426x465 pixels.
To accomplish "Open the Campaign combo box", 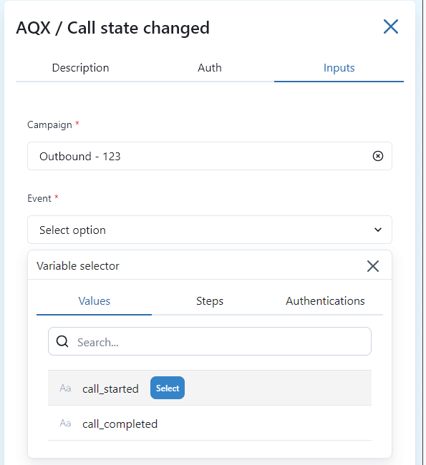I will click(210, 156).
